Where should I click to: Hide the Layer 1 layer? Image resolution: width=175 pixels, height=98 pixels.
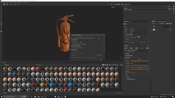click(152, 30)
